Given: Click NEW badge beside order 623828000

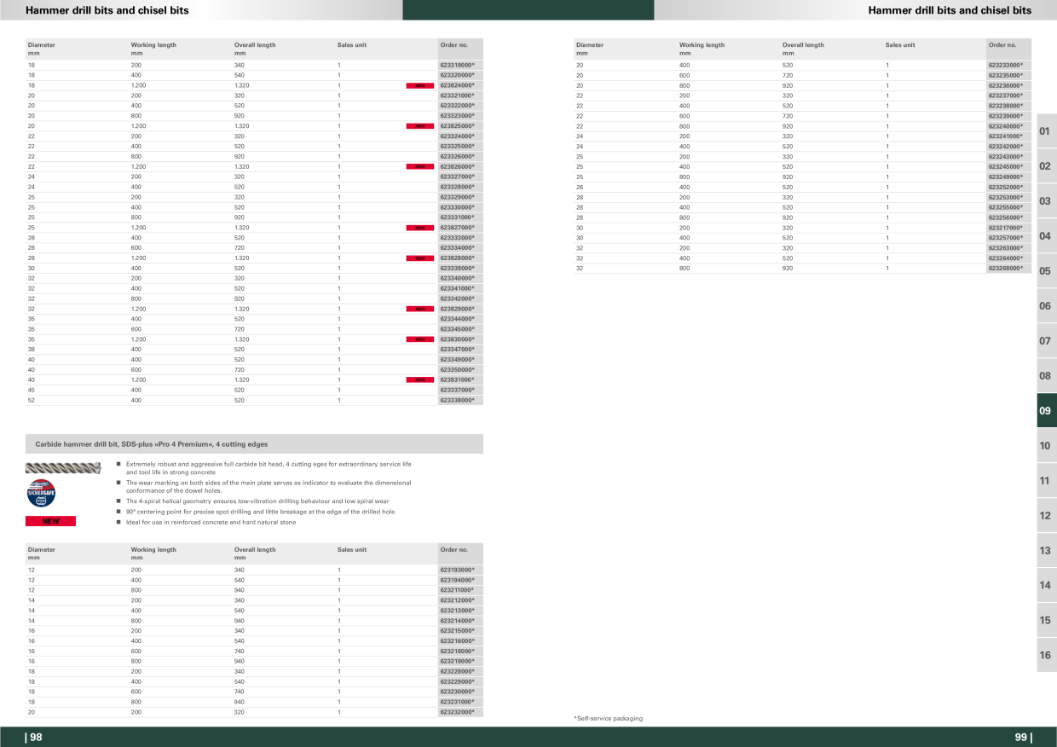Looking at the screenshot, I should (x=419, y=258).
